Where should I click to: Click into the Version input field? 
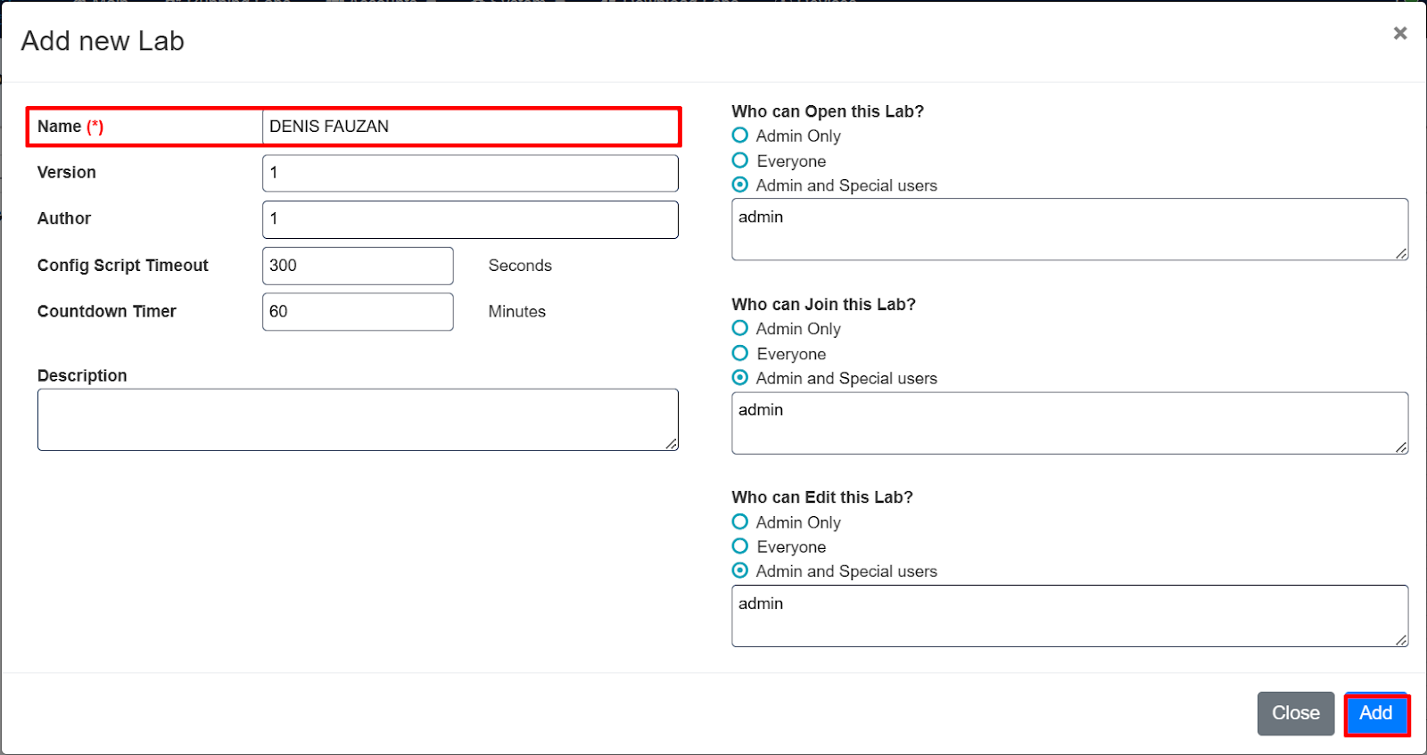point(470,173)
